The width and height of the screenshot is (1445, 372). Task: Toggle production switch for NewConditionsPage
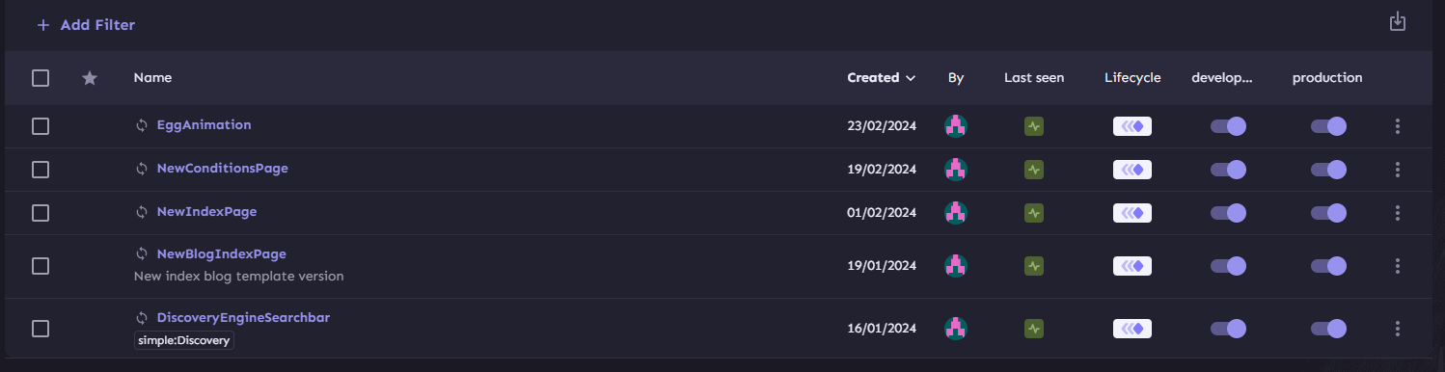[1328, 170]
